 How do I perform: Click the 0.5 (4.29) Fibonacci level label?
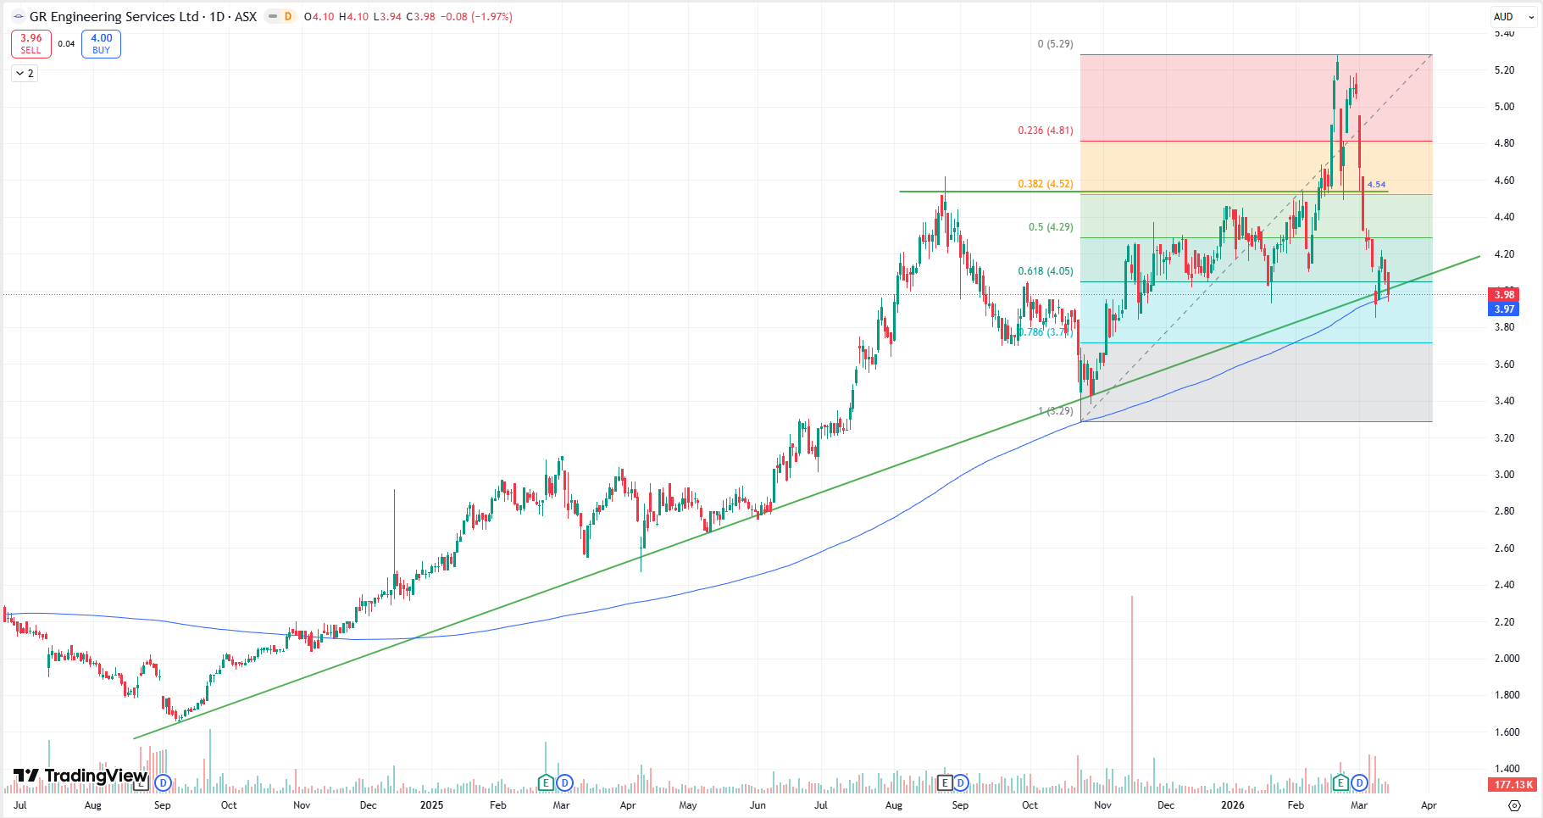[1050, 227]
